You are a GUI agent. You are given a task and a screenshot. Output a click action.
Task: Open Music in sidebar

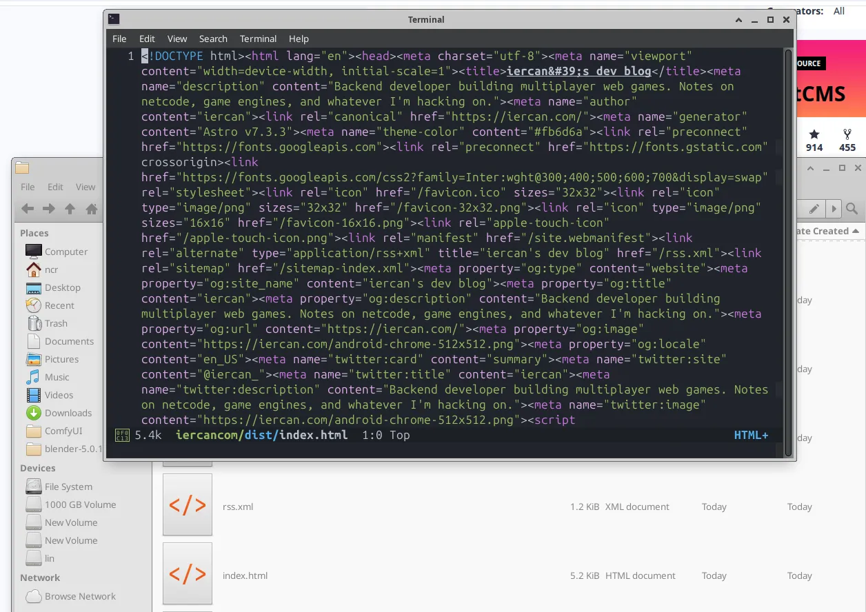[x=48, y=377]
